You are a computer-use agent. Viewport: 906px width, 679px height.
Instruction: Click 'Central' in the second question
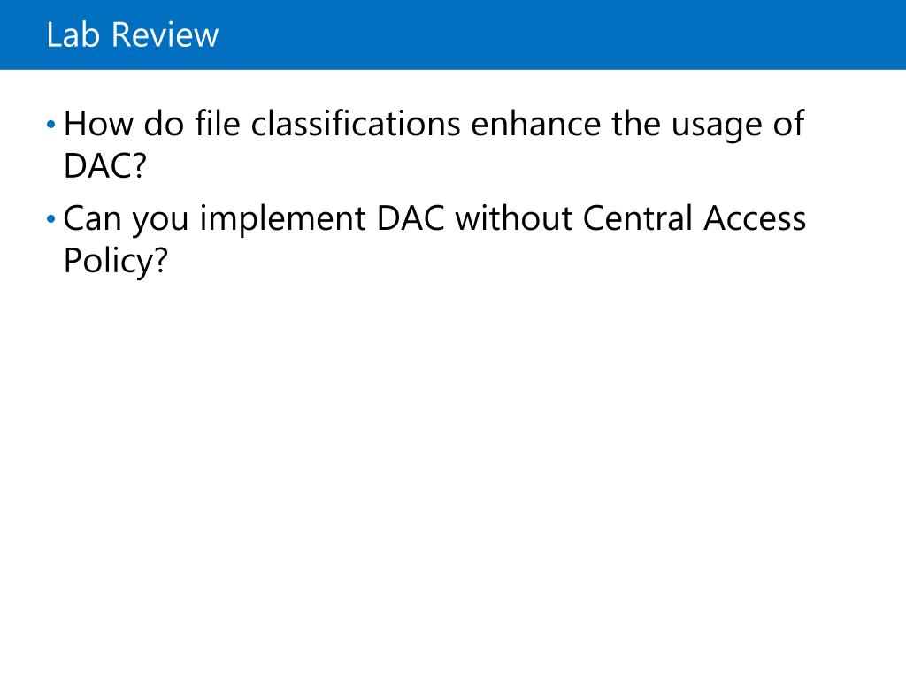pos(637,218)
